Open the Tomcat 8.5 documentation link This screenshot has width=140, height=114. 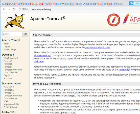[9, 90]
